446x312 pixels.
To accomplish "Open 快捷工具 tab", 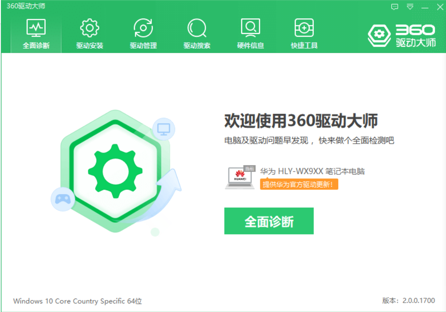I will 304,34.
